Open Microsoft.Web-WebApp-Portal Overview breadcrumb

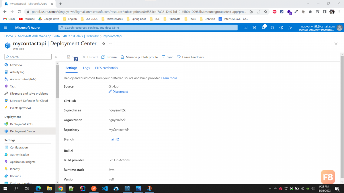pos(58,36)
